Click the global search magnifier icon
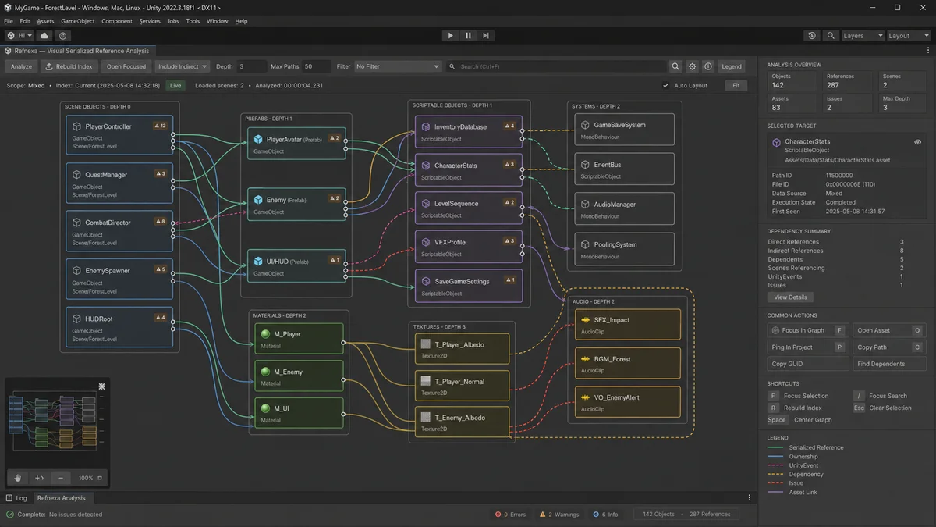Viewport: 936px width, 527px height. click(x=831, y=35)
